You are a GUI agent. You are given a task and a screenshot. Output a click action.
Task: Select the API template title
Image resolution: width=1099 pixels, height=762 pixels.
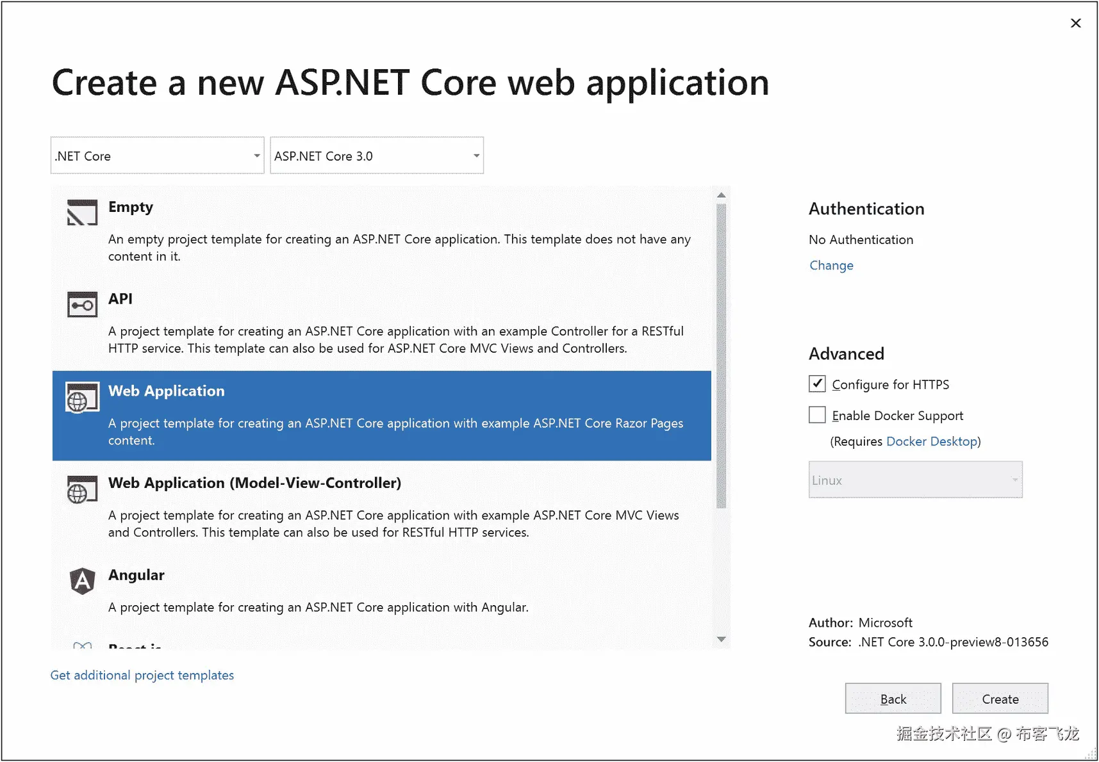(120, 299)
